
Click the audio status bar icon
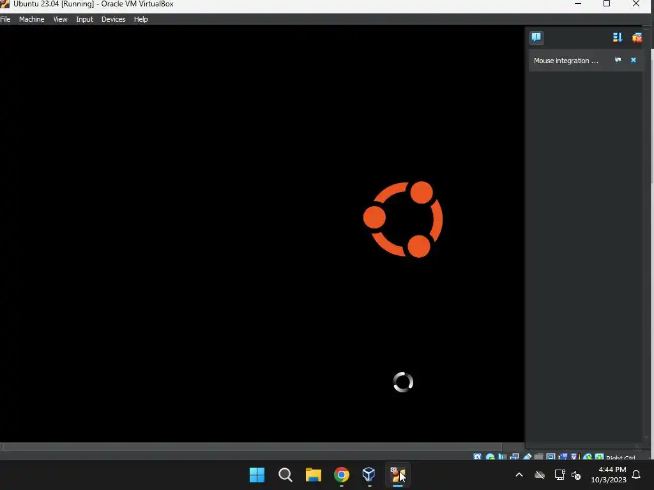click(x=502, y=457)
